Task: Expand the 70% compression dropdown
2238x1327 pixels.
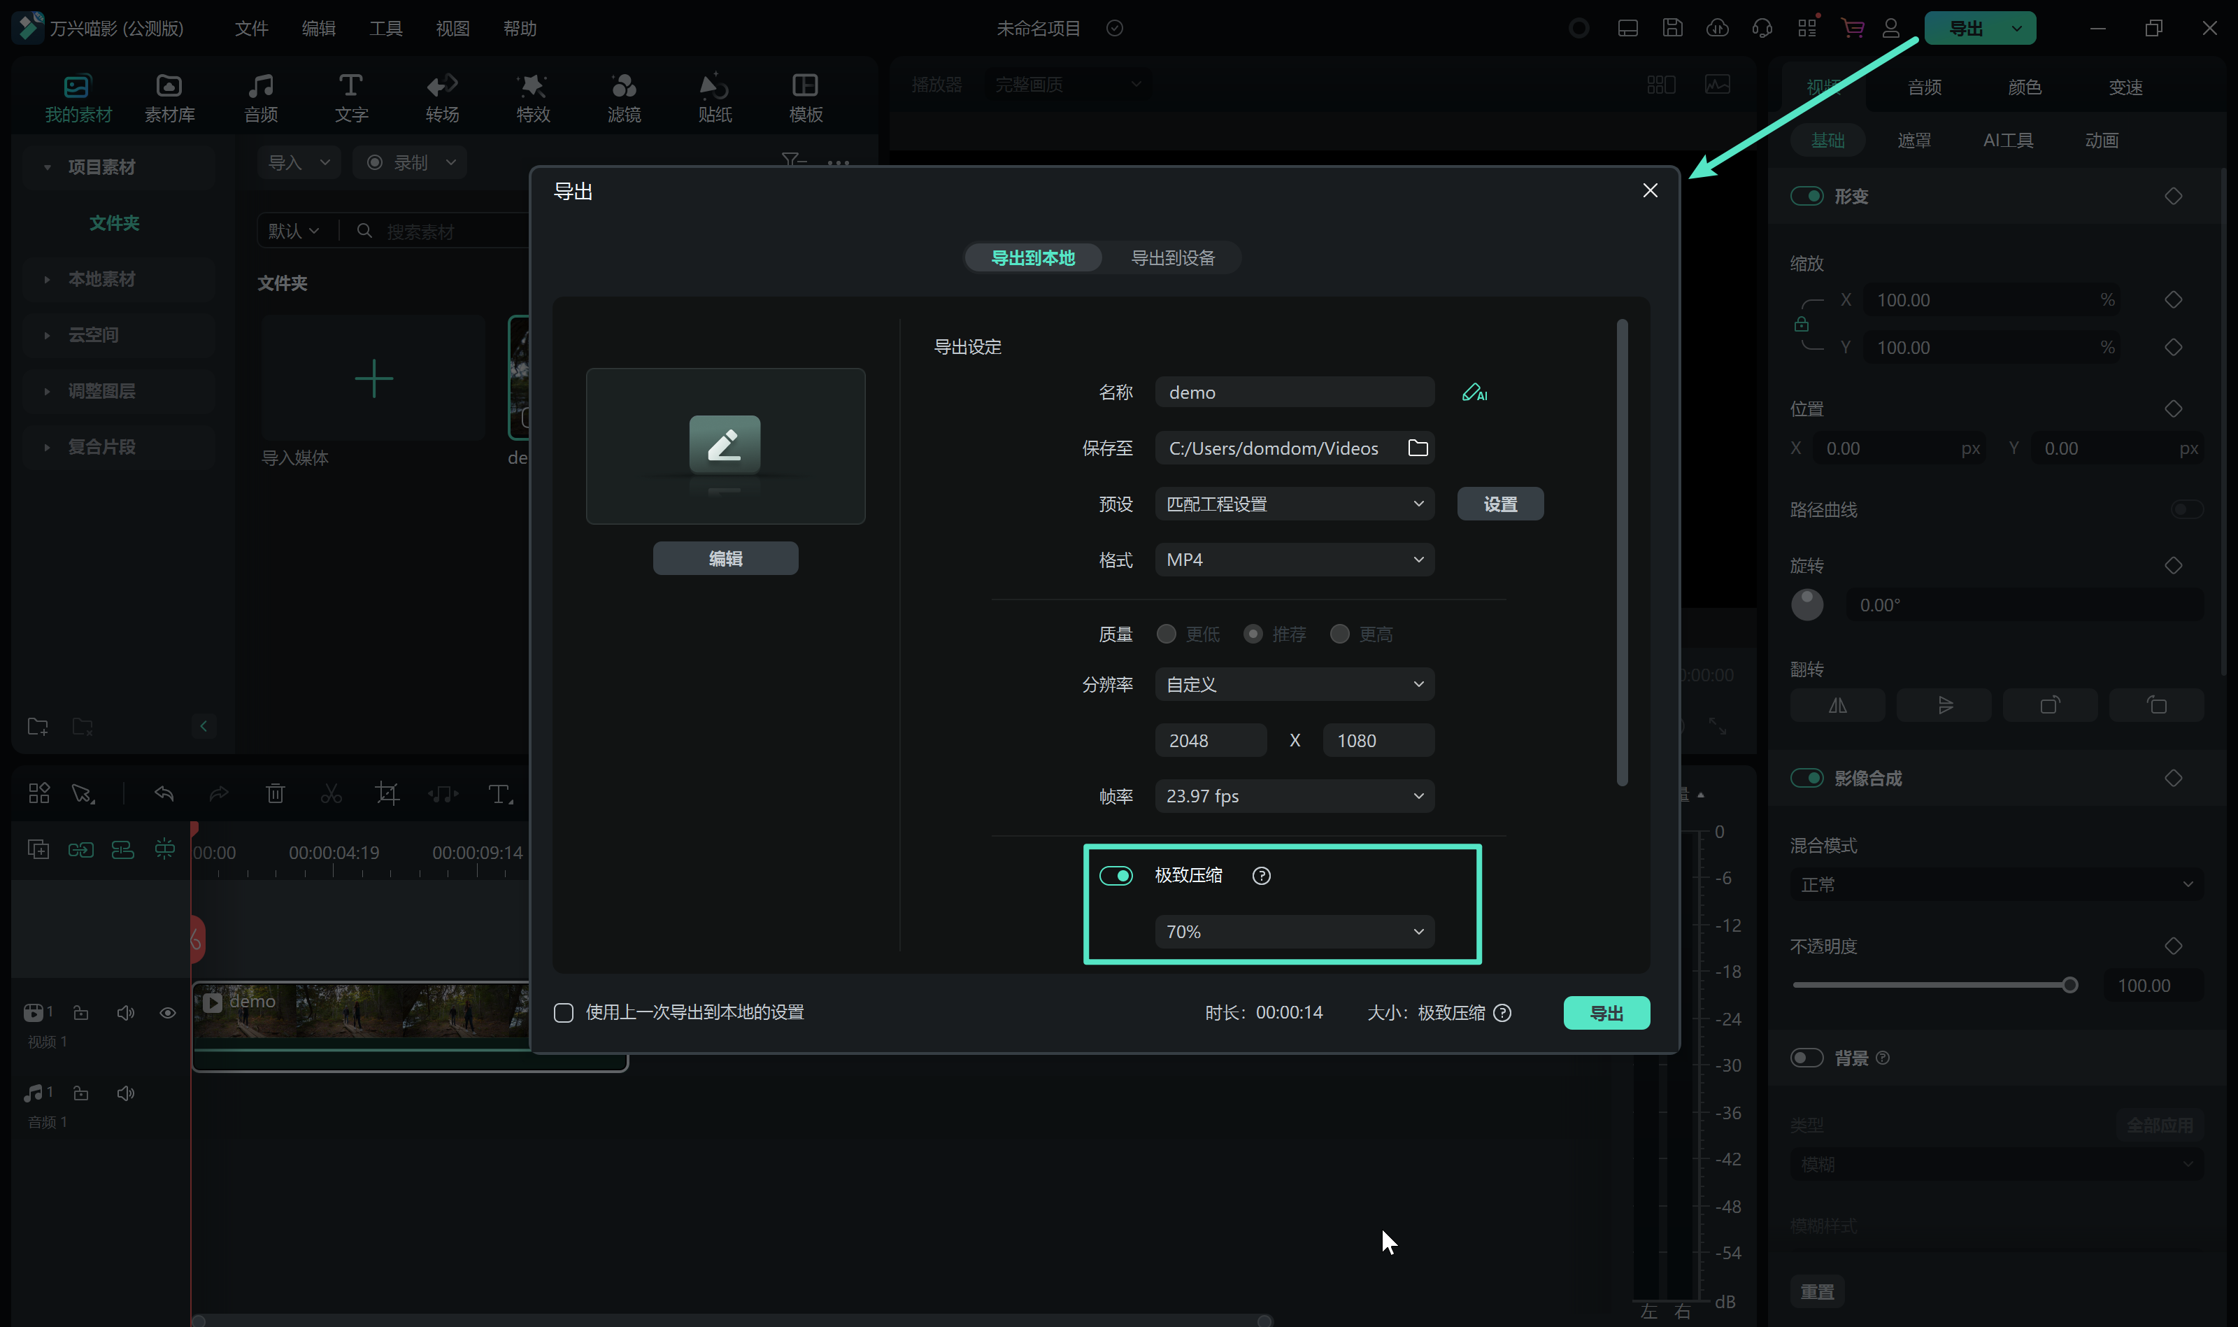Action: pos(1293,932)
